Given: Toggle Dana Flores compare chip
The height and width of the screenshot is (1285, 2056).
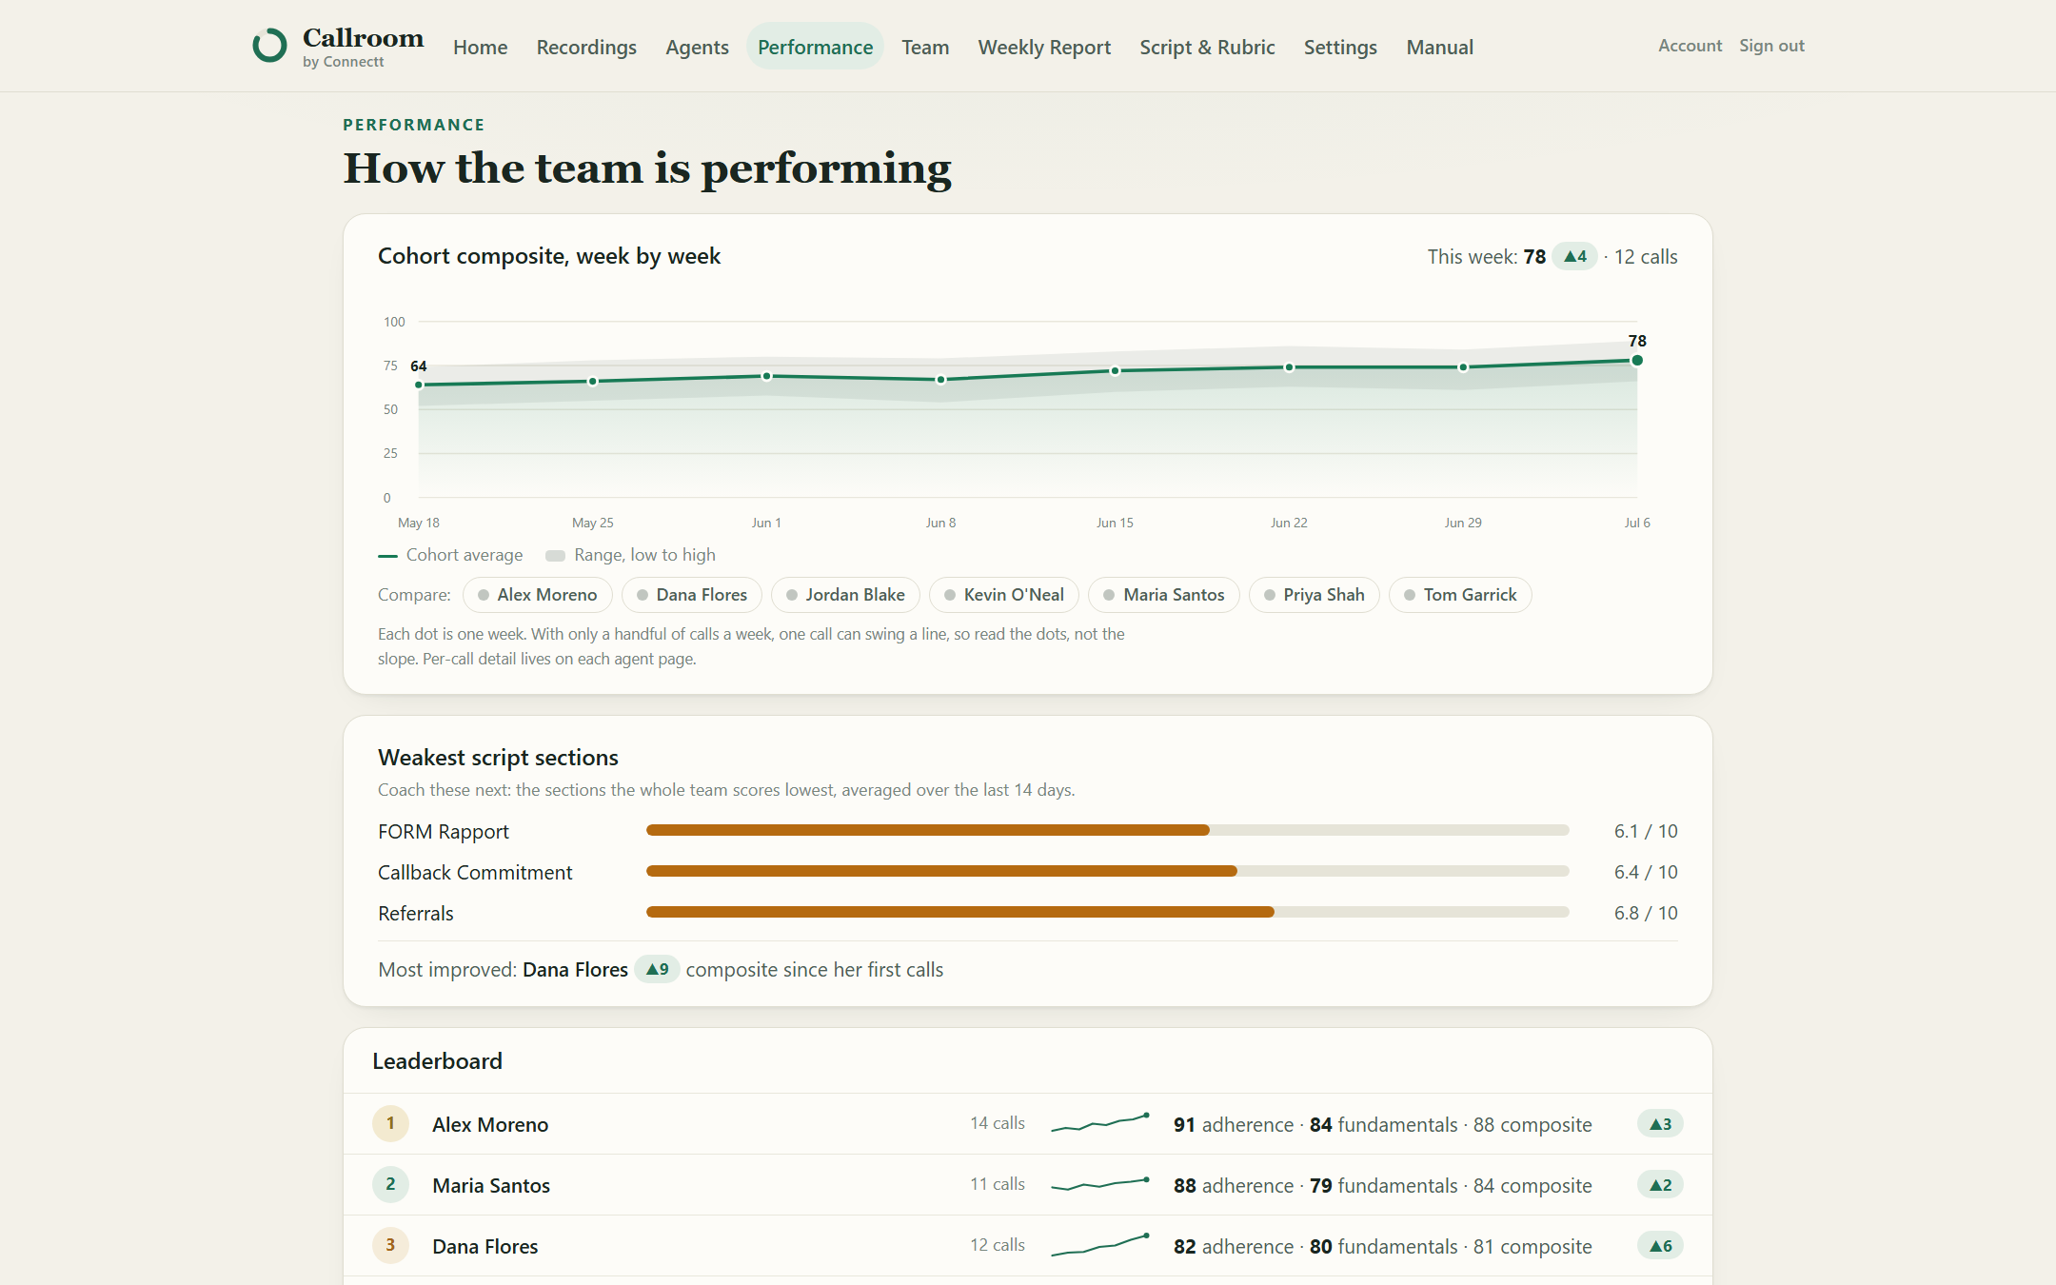Looking at the screenshot, I should 692,595.
